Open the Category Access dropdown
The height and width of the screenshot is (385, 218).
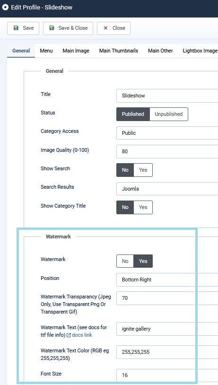pos(167,133)
